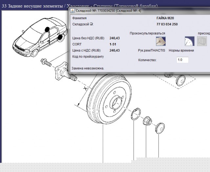Click the Цена с НДС value 240,43

tap(115, 51)
